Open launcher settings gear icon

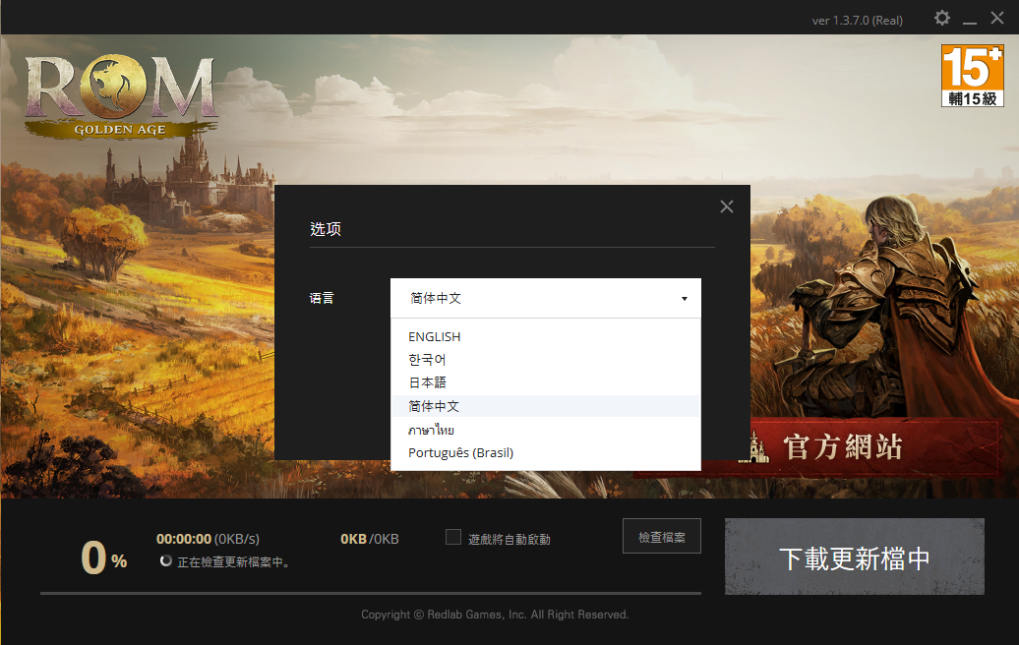click(x=941, y=19)
